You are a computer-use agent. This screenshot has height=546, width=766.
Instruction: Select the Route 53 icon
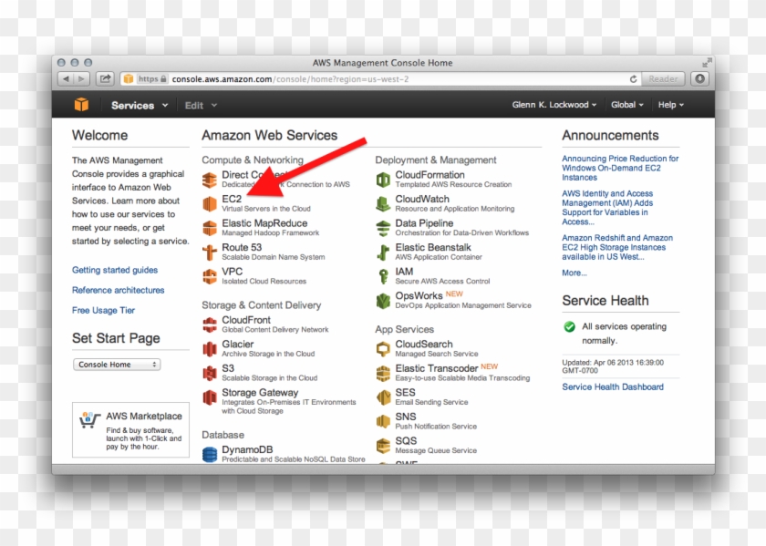click(210, 252)
